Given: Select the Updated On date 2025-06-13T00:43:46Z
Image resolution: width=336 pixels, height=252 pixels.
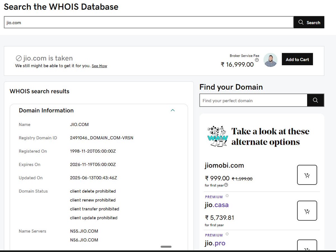Looking at the screenshot, I should [x=93, y=178].
